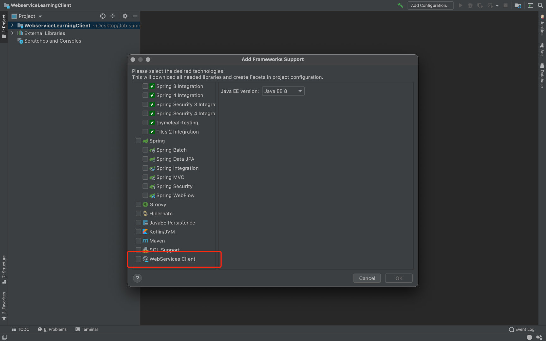Open the Event Log
Viewport: 546px width, 341px height.
tap(522, 329)
